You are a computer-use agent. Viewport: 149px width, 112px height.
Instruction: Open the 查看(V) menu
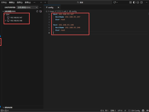coord(28,2)
